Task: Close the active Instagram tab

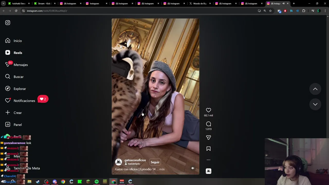Action: tap(288, 4)
